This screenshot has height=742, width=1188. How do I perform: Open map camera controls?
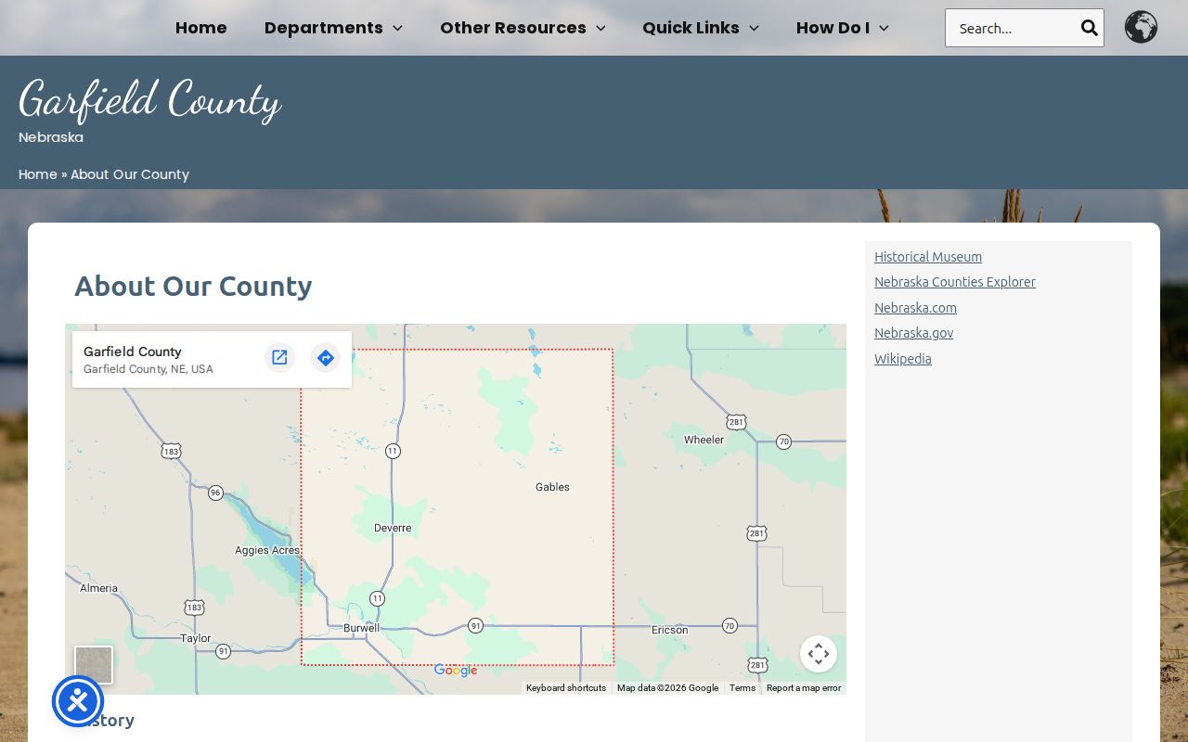pyautogui.click(x=819, y=654)
